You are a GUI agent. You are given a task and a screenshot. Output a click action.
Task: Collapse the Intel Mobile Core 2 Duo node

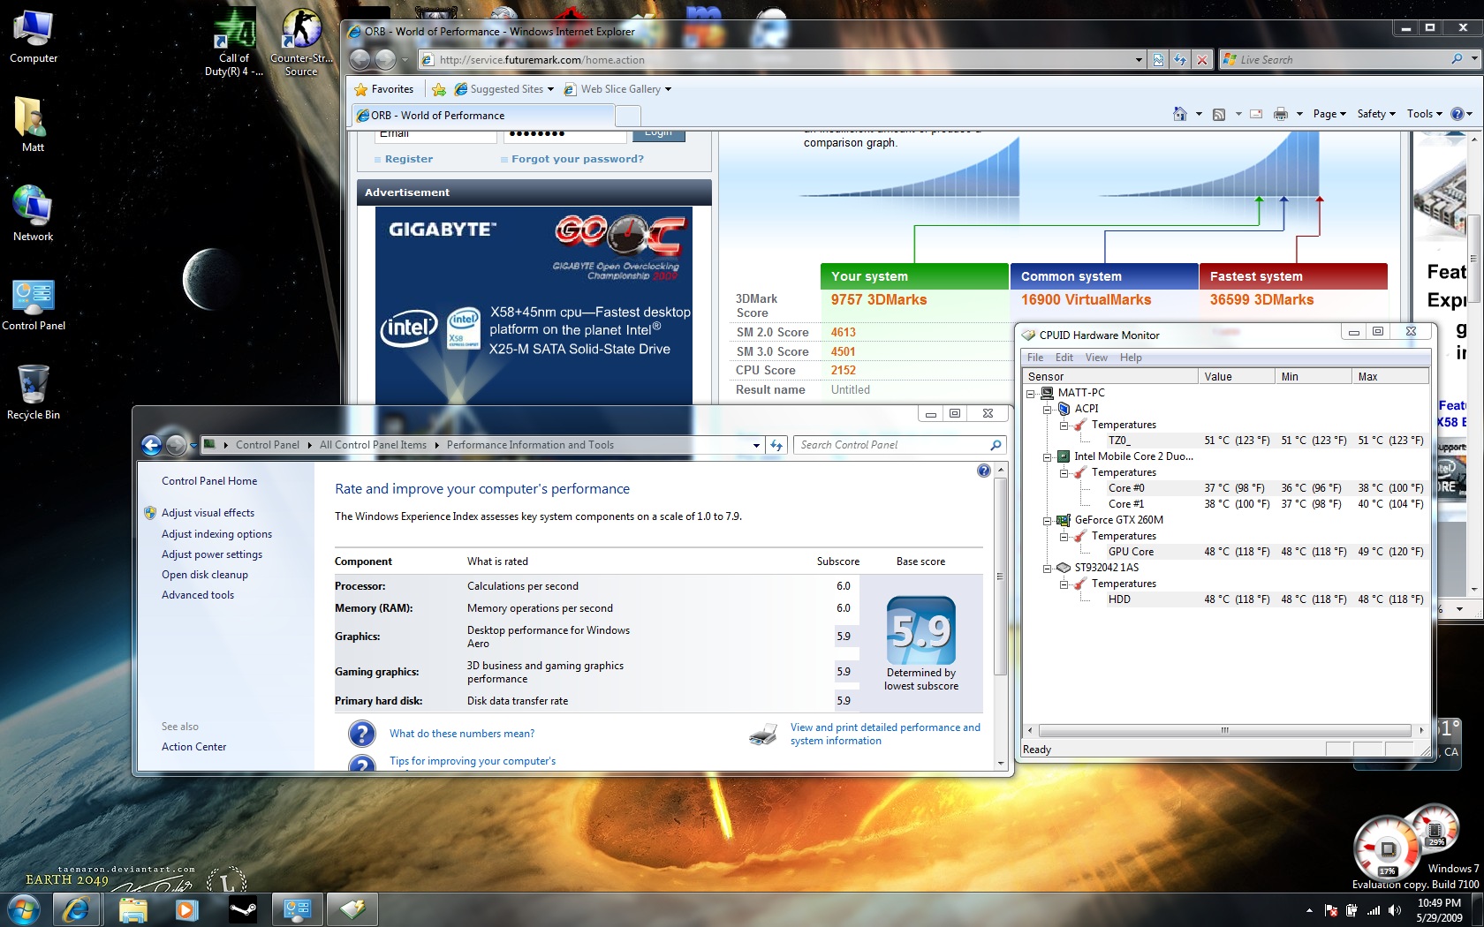(1047, 457)
